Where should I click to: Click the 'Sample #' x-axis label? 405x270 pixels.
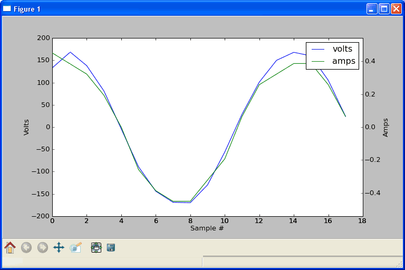click(207, 228)
